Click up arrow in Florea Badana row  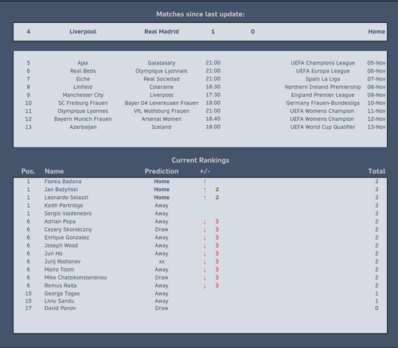205,182
